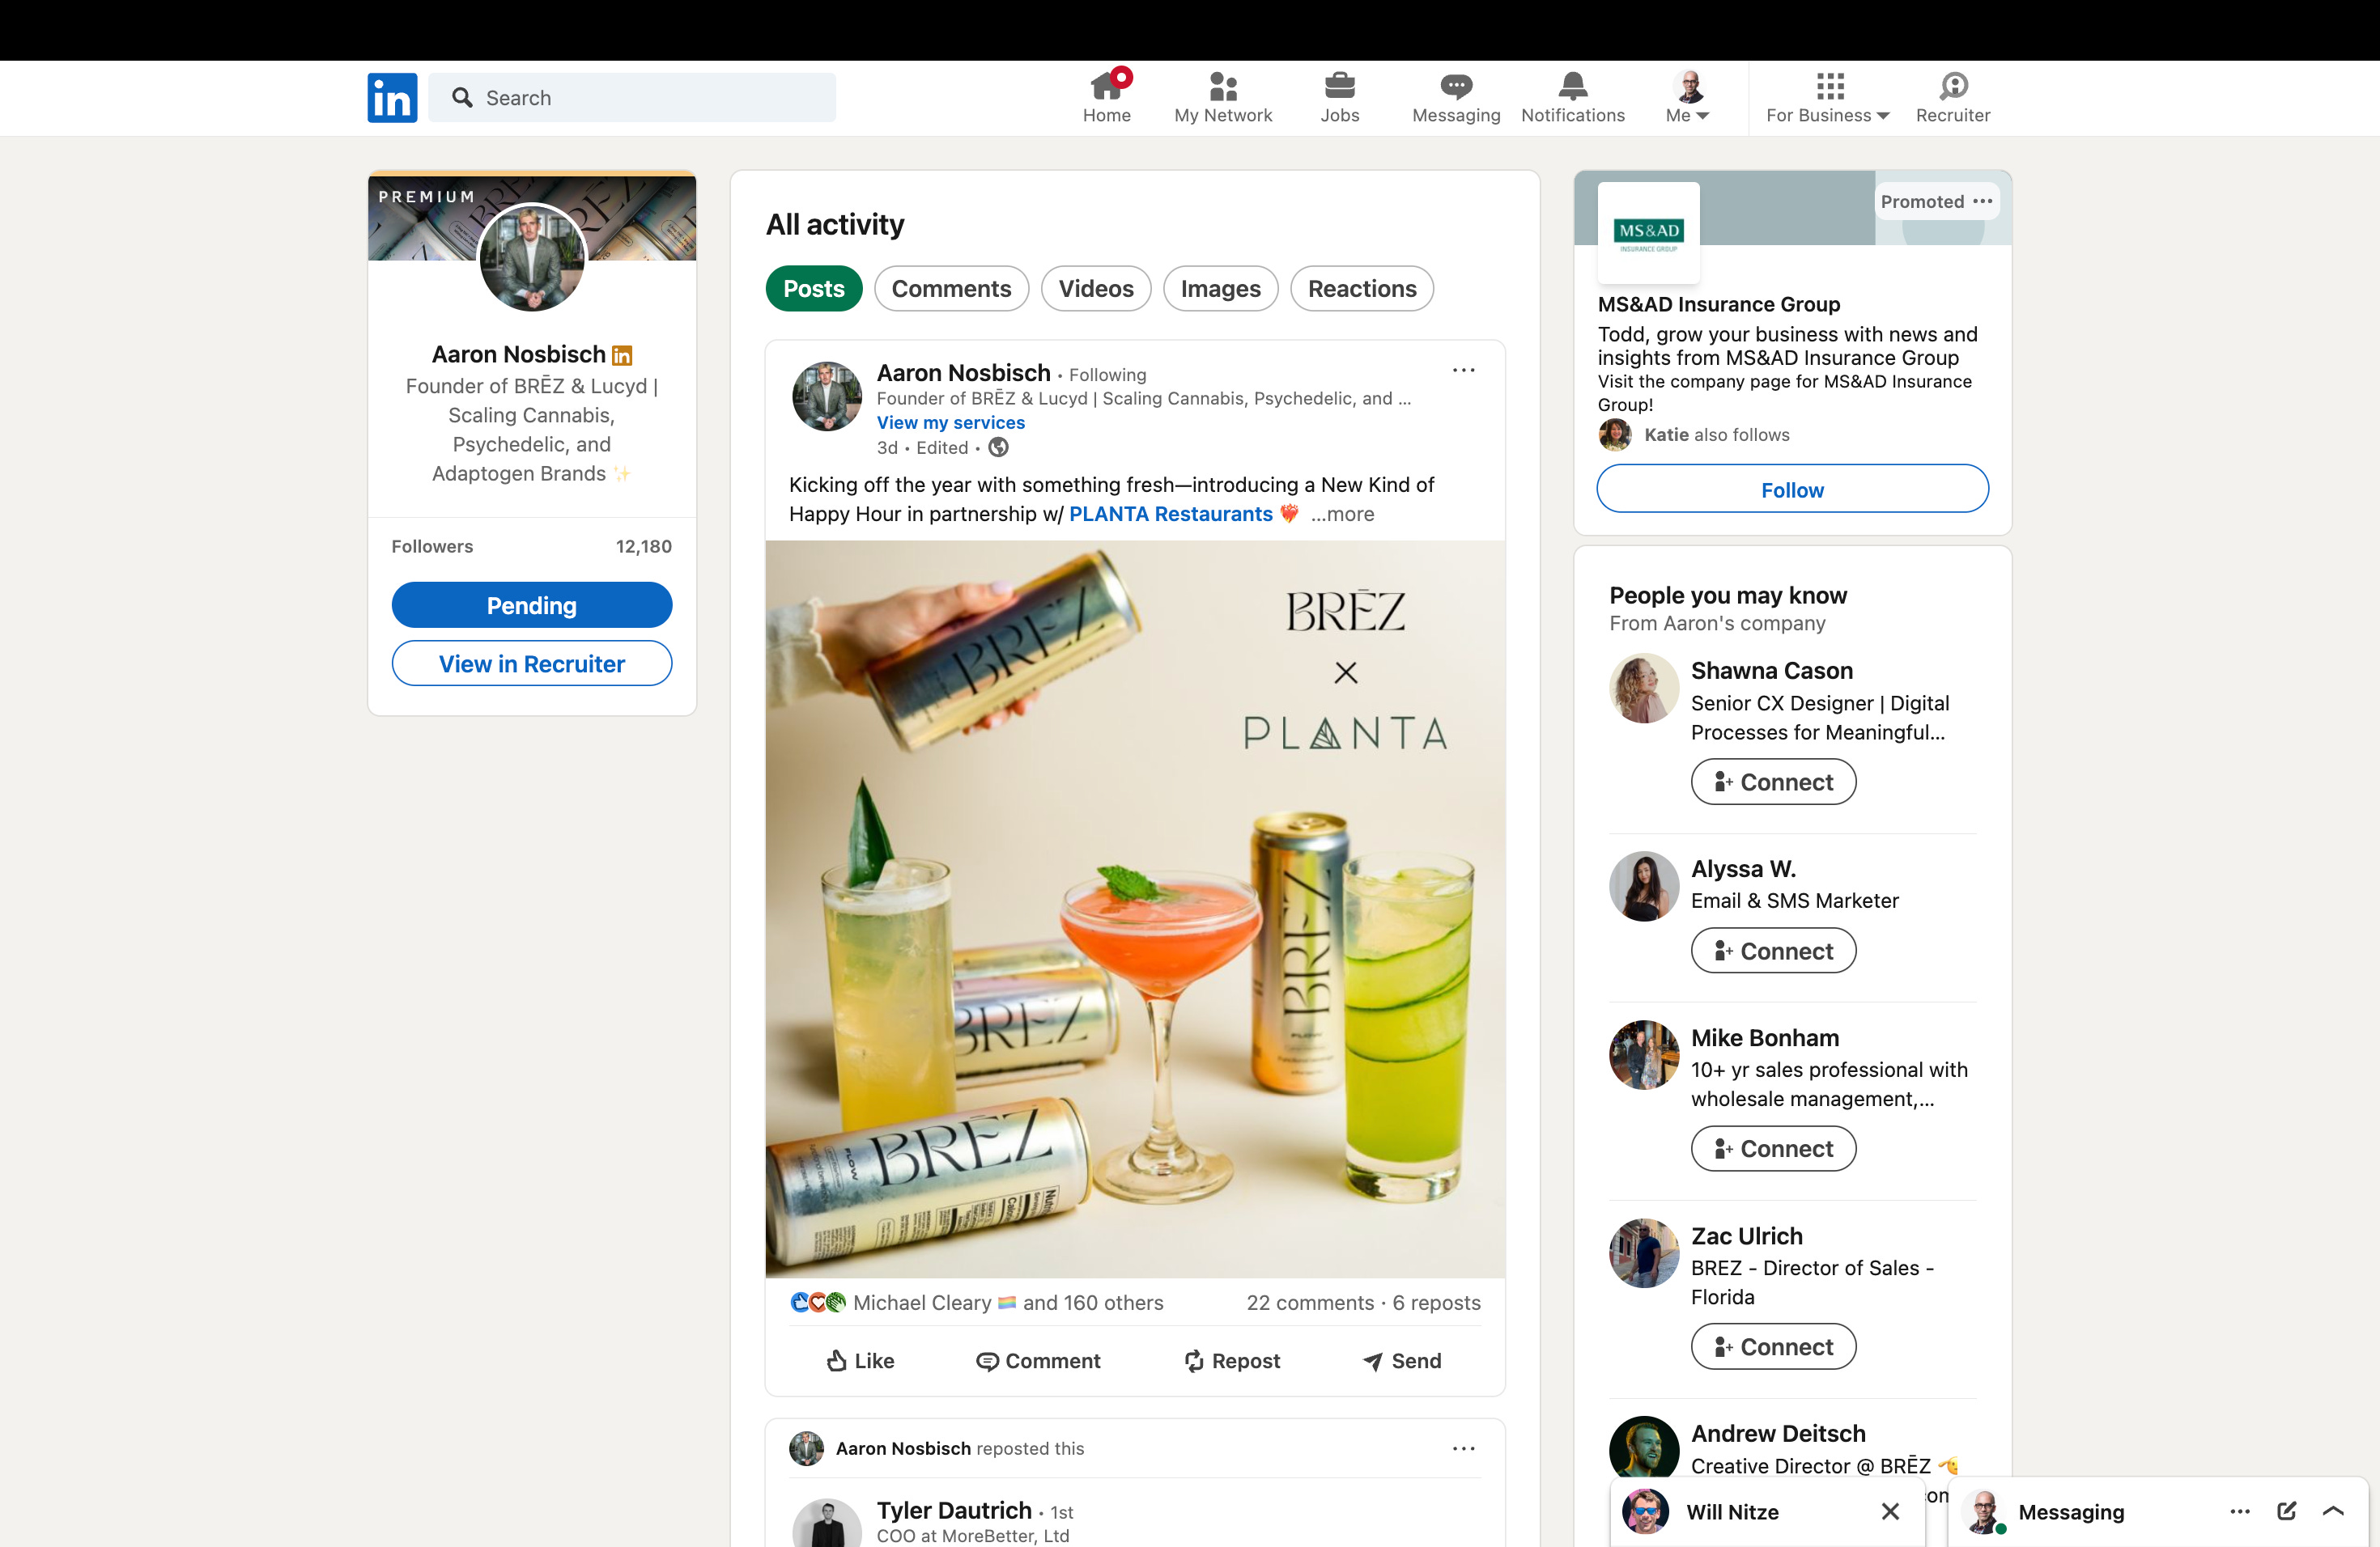Compose new message in Messaging bar

click(x=2286, y=1511)
